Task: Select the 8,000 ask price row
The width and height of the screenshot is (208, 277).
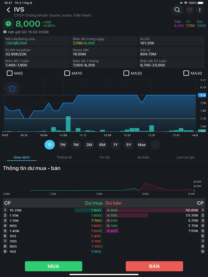Action: coord(152,210)
